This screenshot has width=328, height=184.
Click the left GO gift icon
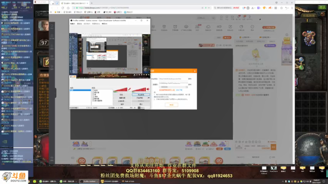pos(82,161)
